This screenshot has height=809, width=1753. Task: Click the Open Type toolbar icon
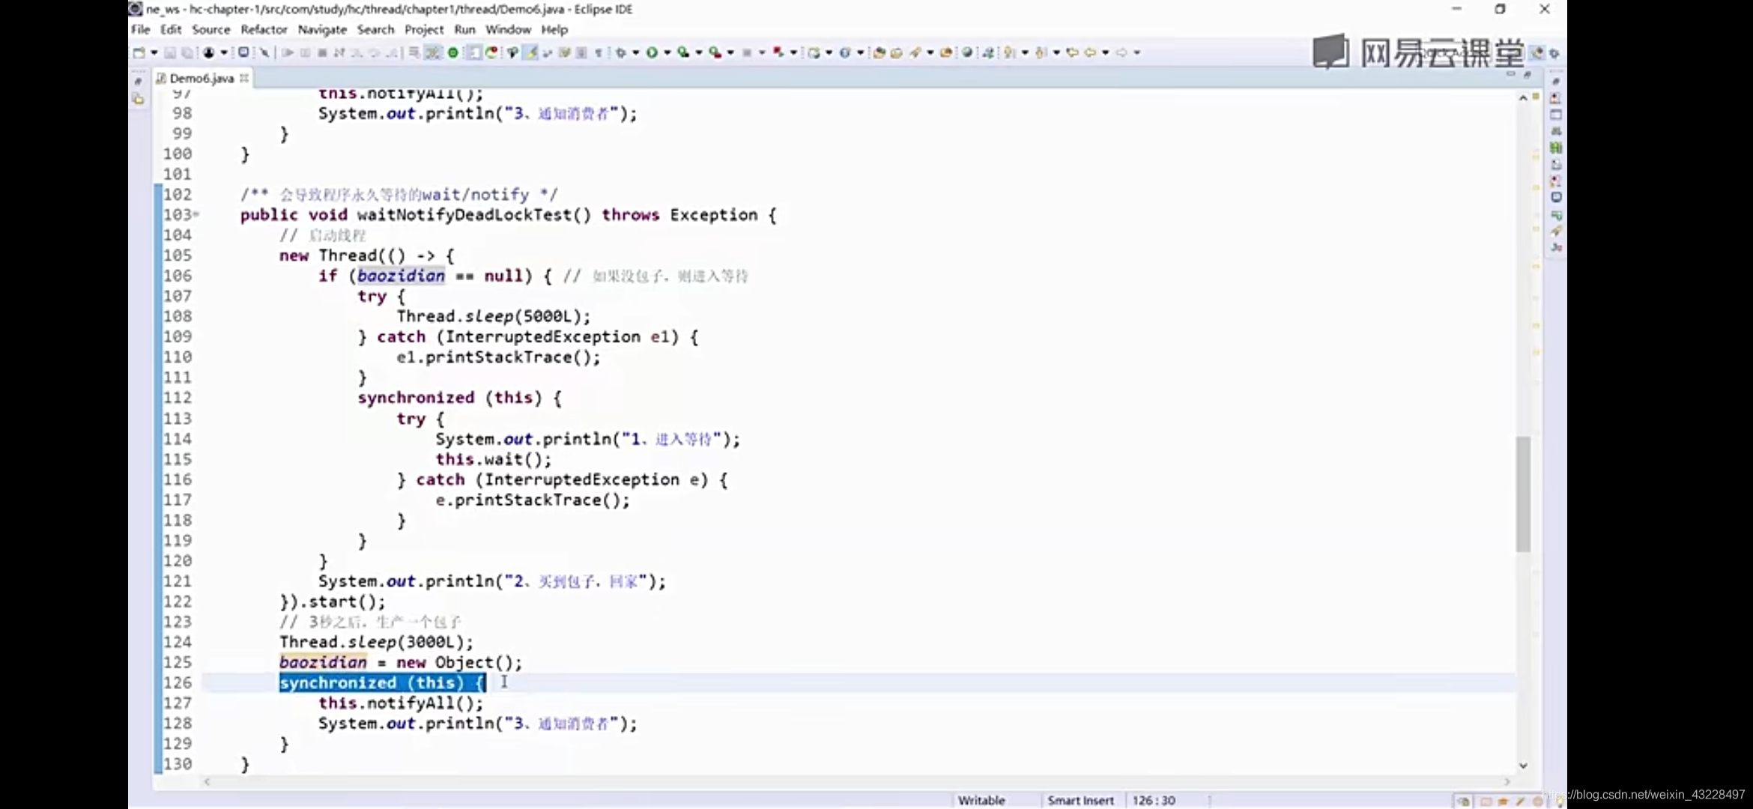(x=879, y=52)
